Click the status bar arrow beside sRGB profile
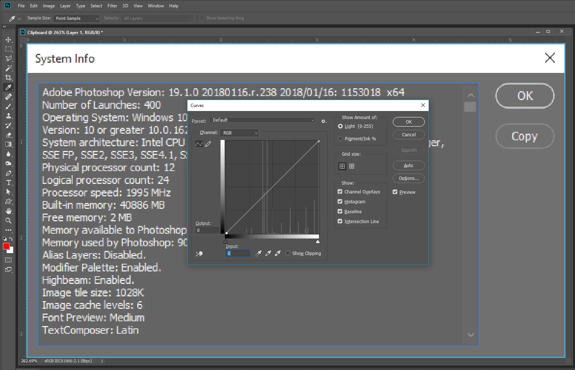This screenshot has height=370, width=575. 102,361
